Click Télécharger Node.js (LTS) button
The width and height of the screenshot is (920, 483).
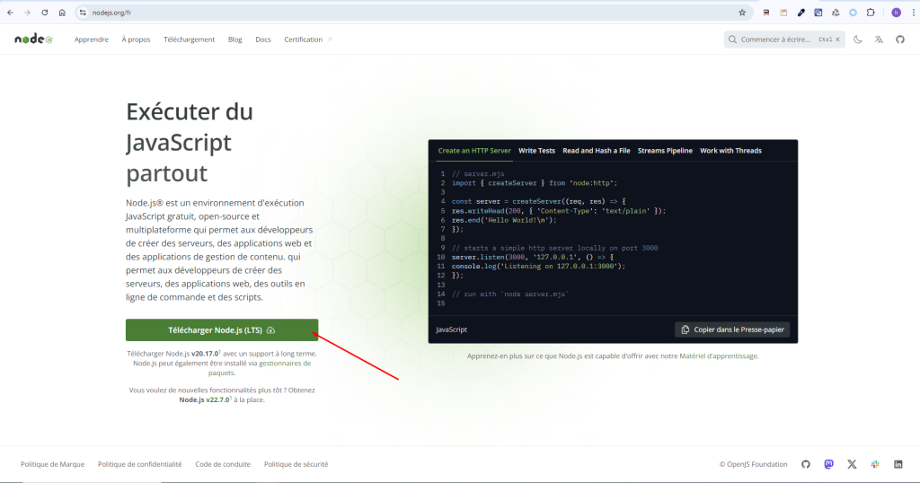coord(222,330)
